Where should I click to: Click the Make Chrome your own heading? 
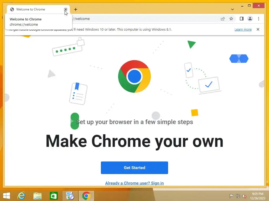[134, 141]
